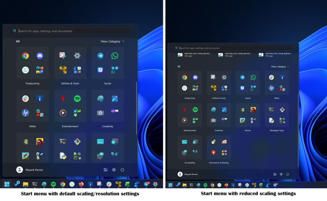
Task: Open the Developer Tools category section
Action: pos(277,115)
